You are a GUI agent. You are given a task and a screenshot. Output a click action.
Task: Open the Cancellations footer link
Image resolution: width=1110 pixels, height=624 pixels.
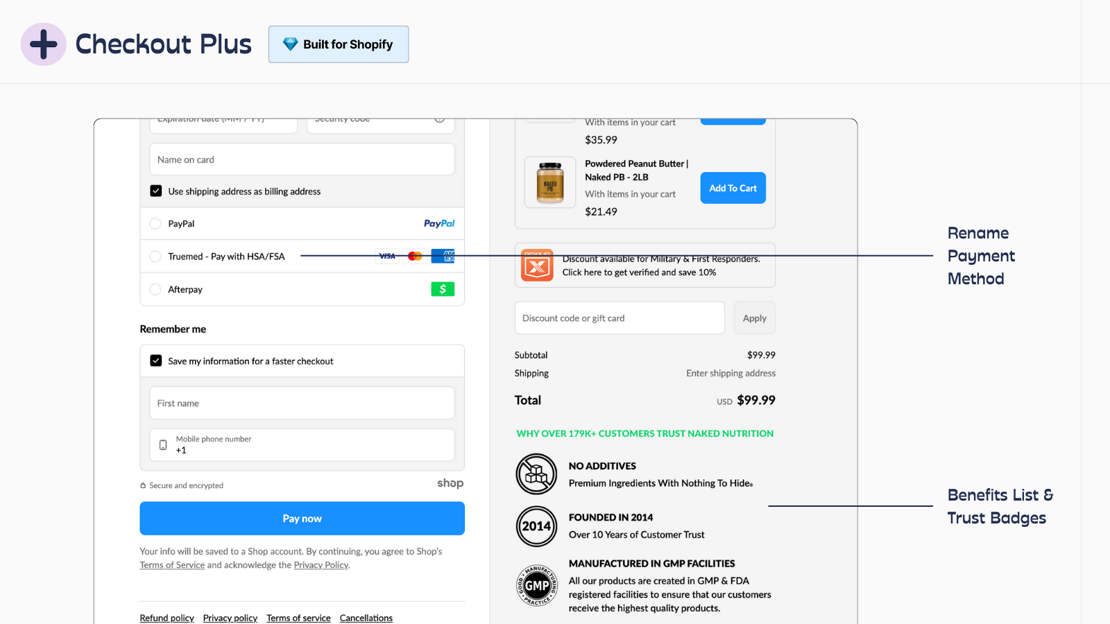[366, 618]
